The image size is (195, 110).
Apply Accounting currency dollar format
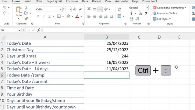[x=131, y=13]
